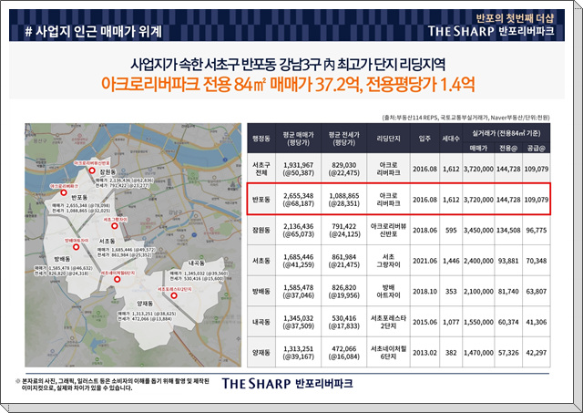Click the red map marker for 서초그랑자이
Viewport: 583px width, 413px height.
point(115,226)
